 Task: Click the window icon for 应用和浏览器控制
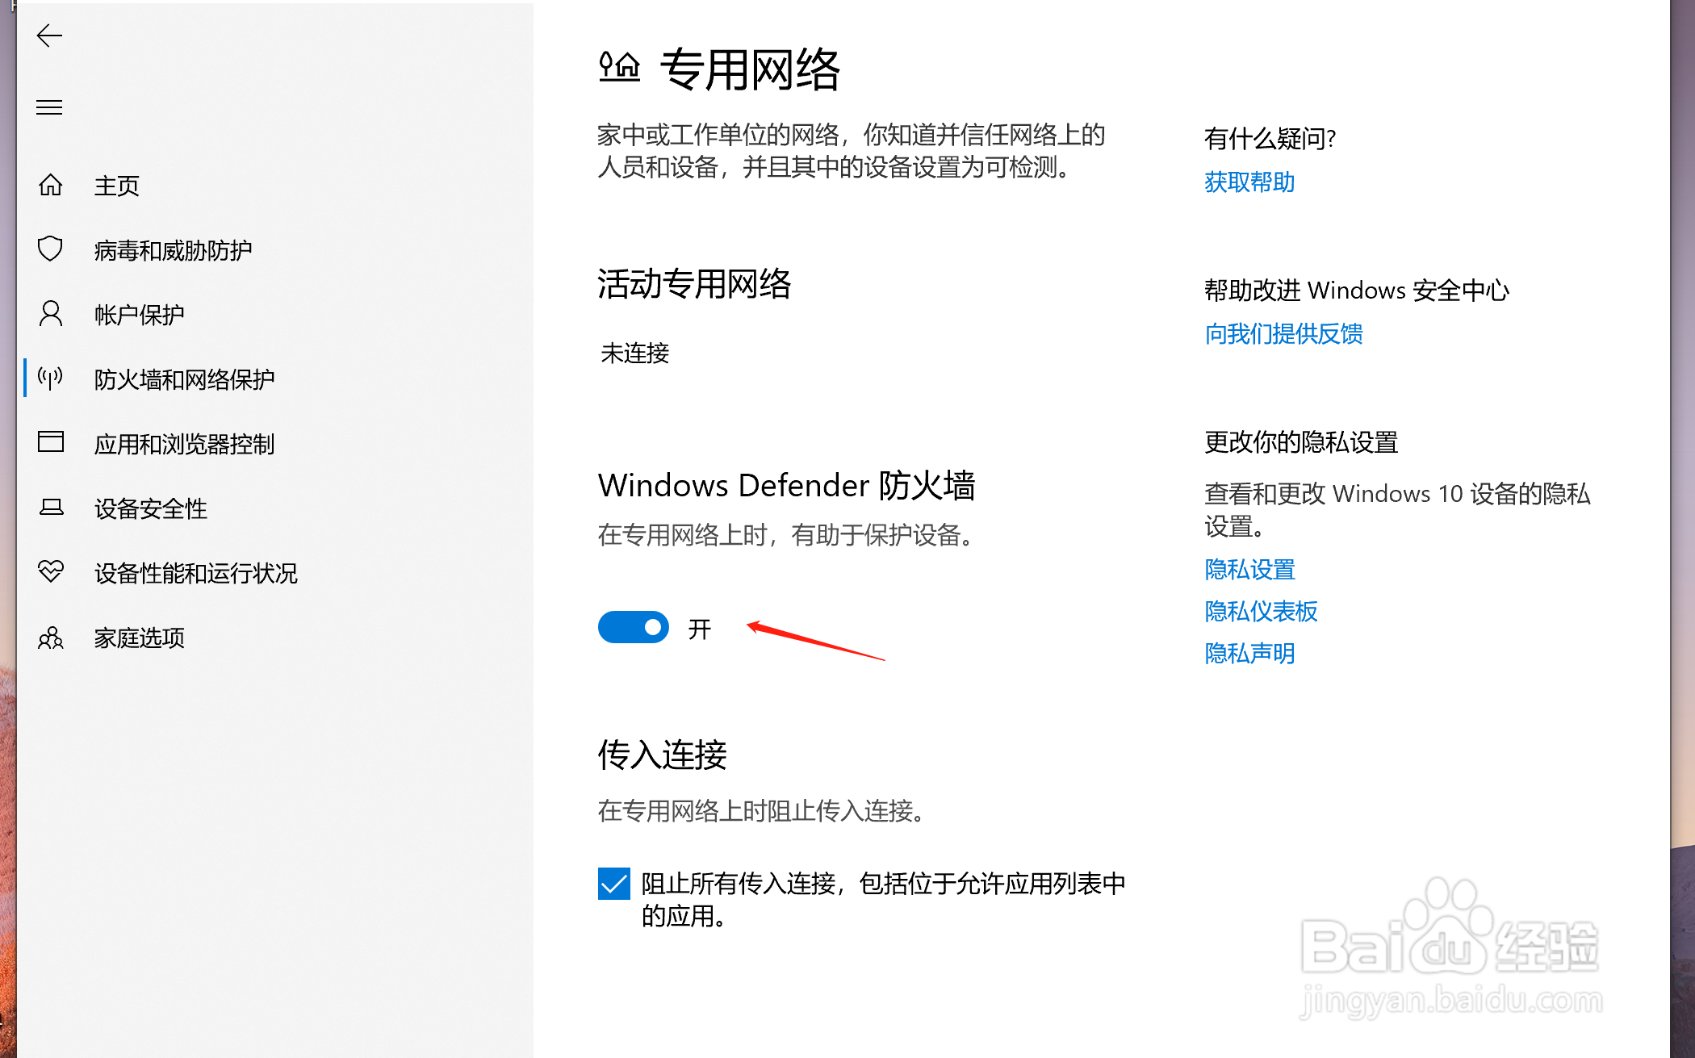click(x=51, y=441)
